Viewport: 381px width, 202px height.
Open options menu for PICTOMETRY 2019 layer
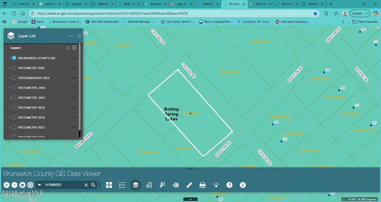74,108
